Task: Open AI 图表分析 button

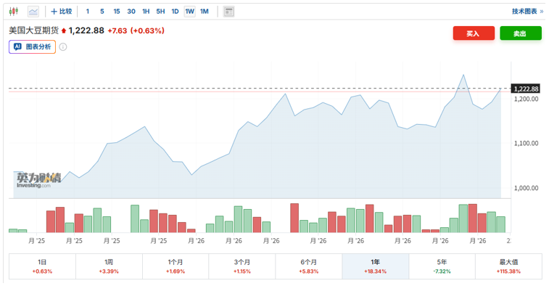Action: click(32, 47)
